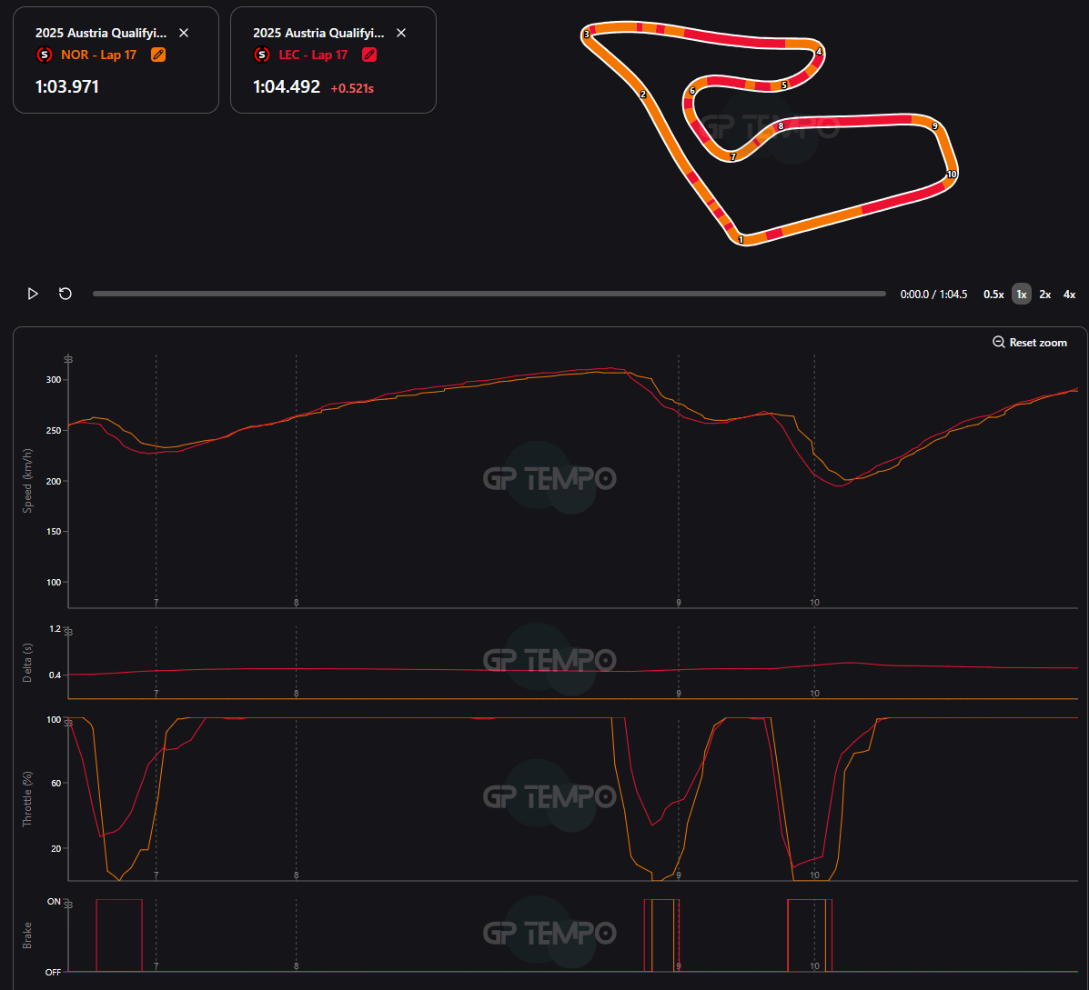Screen dimensions: 1089x990
Task: Remove the LEC Lap 17 card
Action: (x=401, y=33)
